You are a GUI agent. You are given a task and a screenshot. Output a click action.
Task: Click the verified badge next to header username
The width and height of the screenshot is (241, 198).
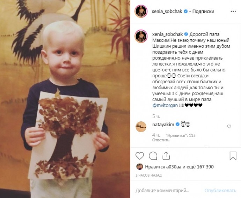[186, 11]
